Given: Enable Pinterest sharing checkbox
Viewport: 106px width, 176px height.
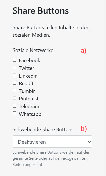Looking at the screenshot, I should [15, 98].
